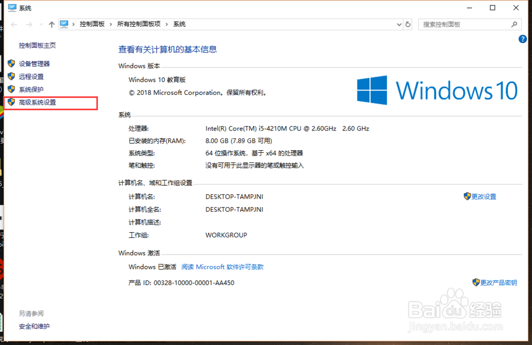Click Windows 已激活 status text
Image resolution: width=532 pixels, height=345 pixels.
click(152, 267)
